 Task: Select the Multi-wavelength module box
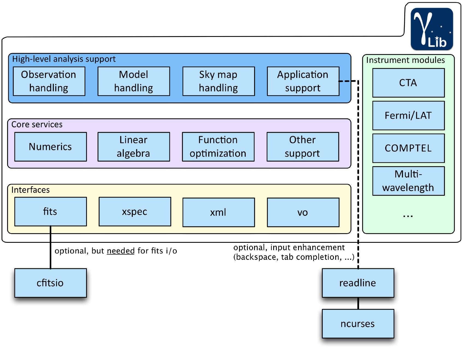pyautogui.click(x=408, y=181)
